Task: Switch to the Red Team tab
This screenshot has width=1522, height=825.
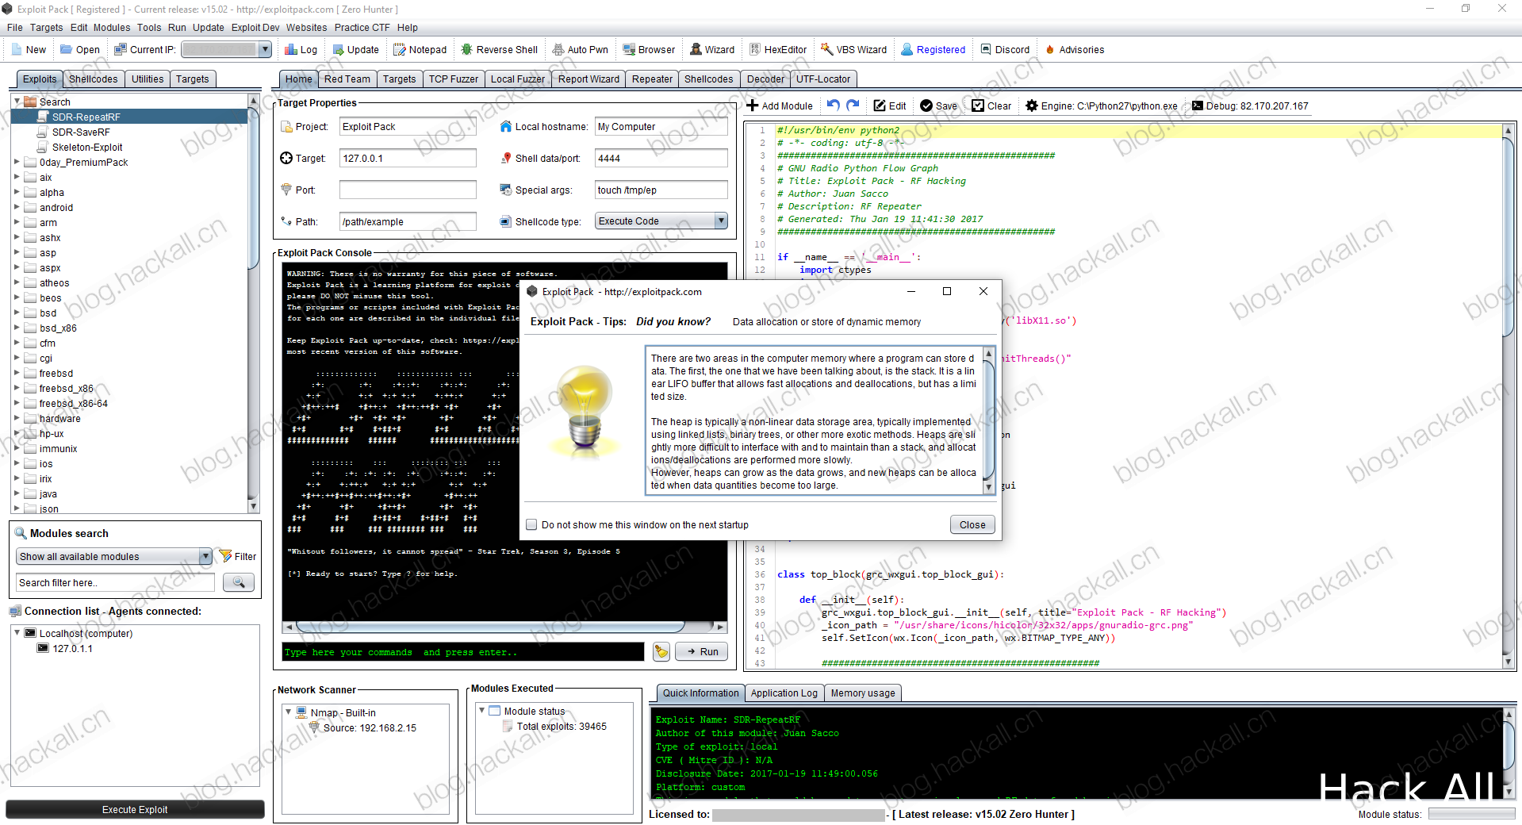Action: [347, 79]
